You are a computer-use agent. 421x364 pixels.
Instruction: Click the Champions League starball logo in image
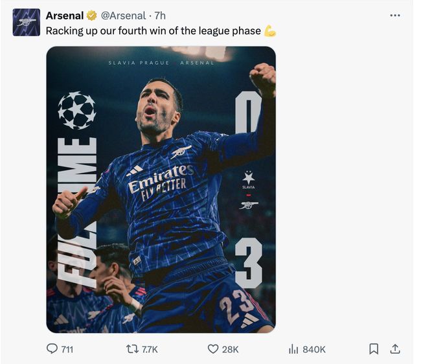(x=76, y=110)
